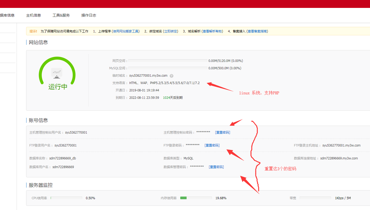The image size is (370, 210).
Task: Click 重置密码 beside 数据库管理密码
Action: 216,167
